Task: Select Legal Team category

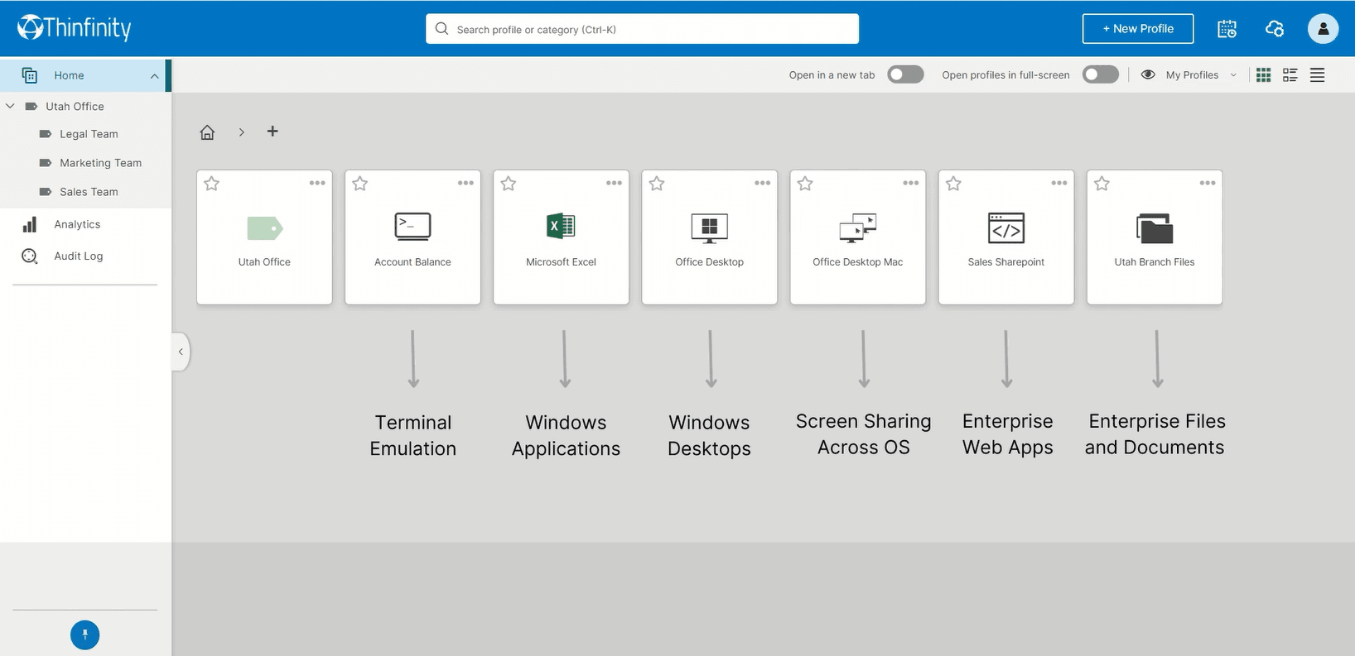Action: coord(89,134)
